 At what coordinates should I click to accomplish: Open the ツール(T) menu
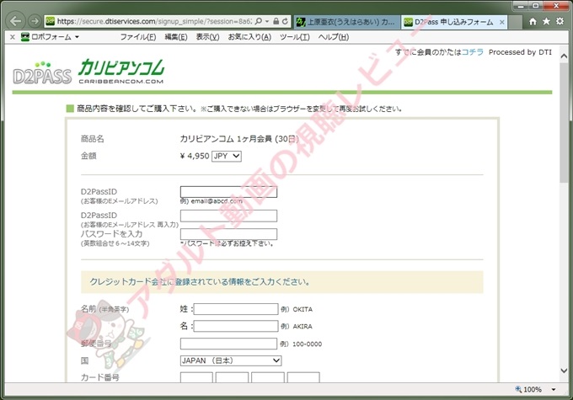(295, 37)
